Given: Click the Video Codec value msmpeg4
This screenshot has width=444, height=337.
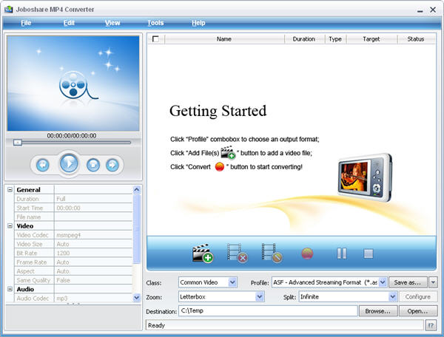Looking at the screenshot, I should click(x=69, y=235).
